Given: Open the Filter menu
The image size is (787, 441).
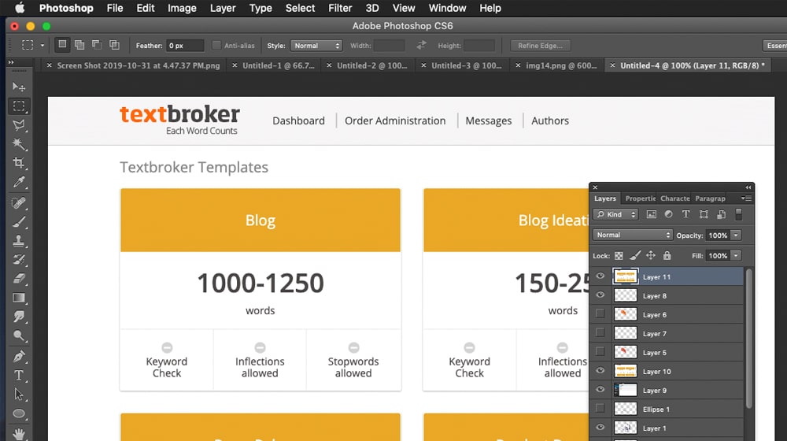Looking at the screenshot, I should [x=340, y=8].
